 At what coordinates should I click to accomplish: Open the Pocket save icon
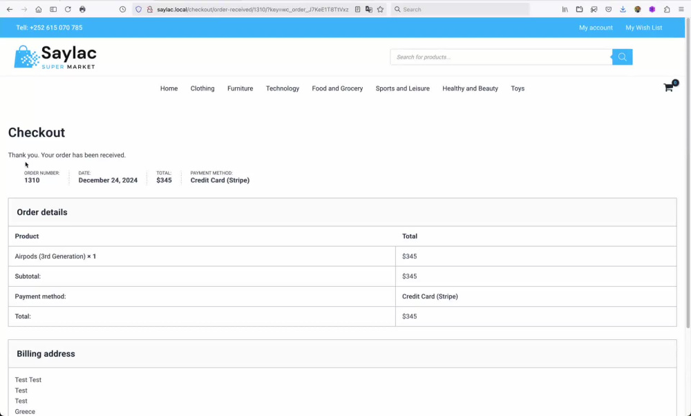coord(609,9)
